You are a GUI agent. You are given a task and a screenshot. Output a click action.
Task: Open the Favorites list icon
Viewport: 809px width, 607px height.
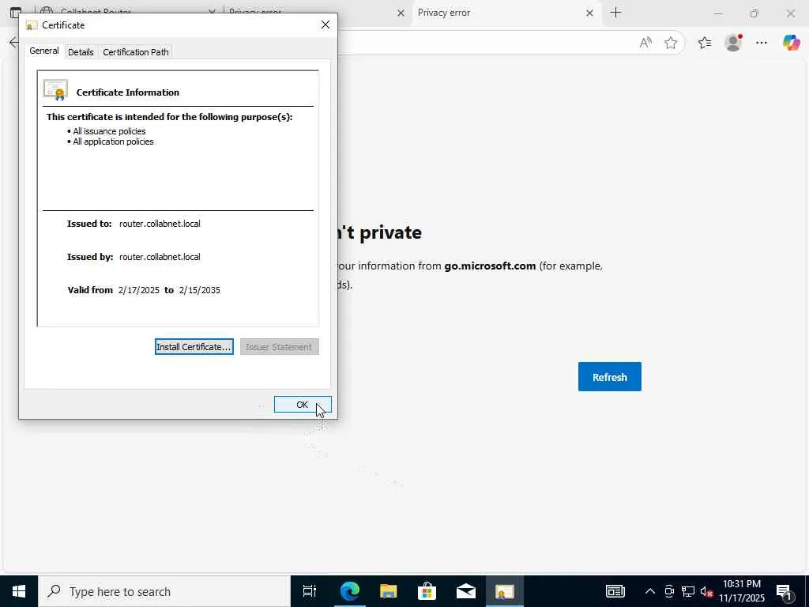click(705, 43)
